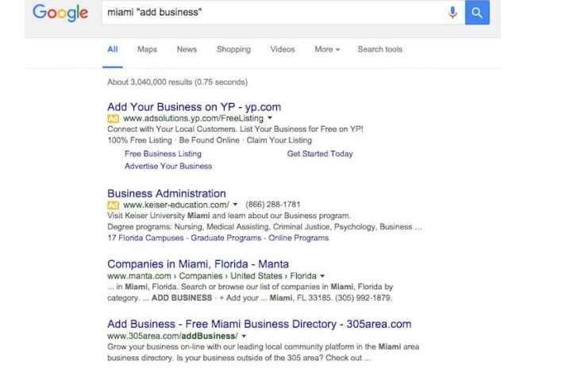The height and width of the screenshot is (380, 570).
Task: Follow the Free Business Listing sitelink
Action: [163, 154]
